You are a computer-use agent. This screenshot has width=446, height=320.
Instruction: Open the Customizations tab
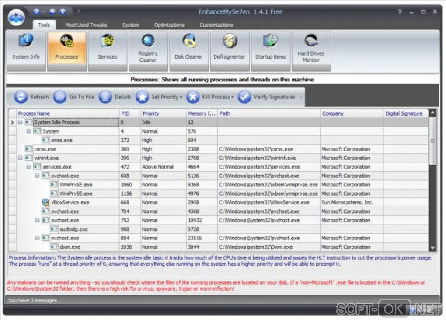click(x=216, y=25)
